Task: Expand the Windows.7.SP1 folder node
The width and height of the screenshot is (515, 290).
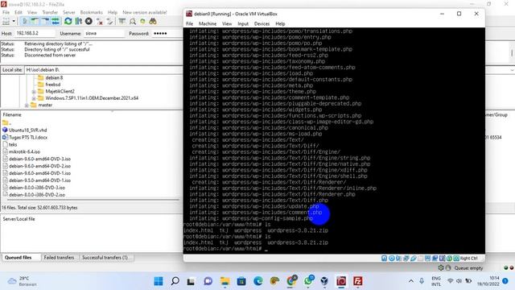Action: (x=34, y=98)
